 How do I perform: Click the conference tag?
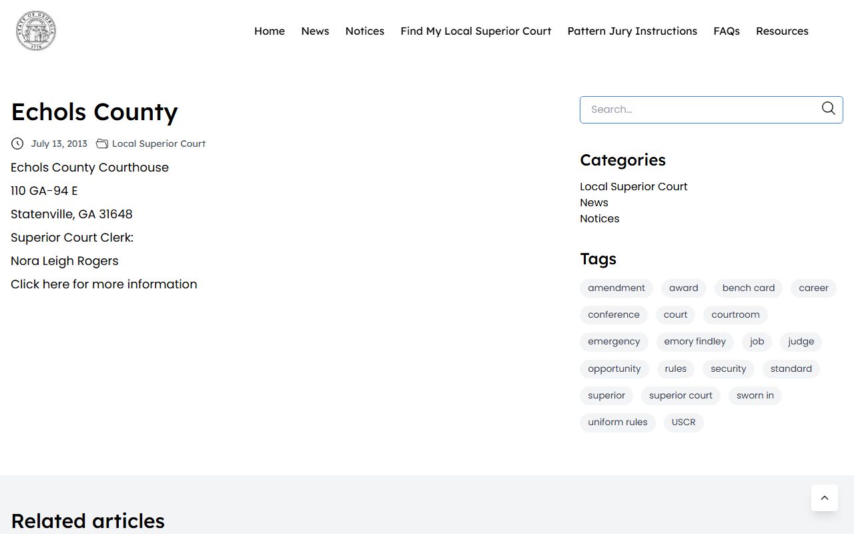614,315
